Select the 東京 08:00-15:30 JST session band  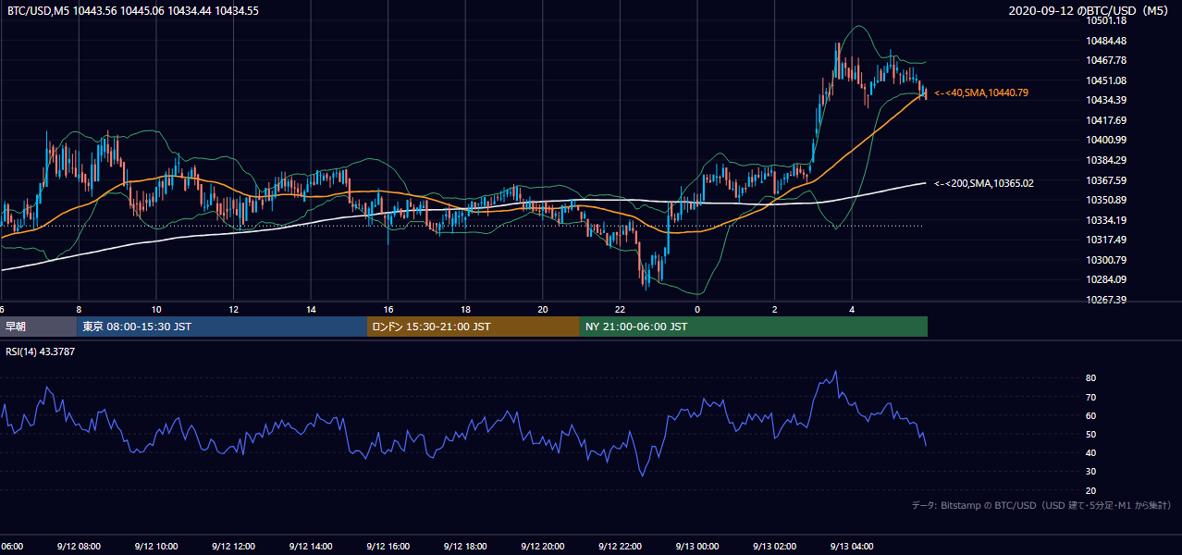(222, 327)
